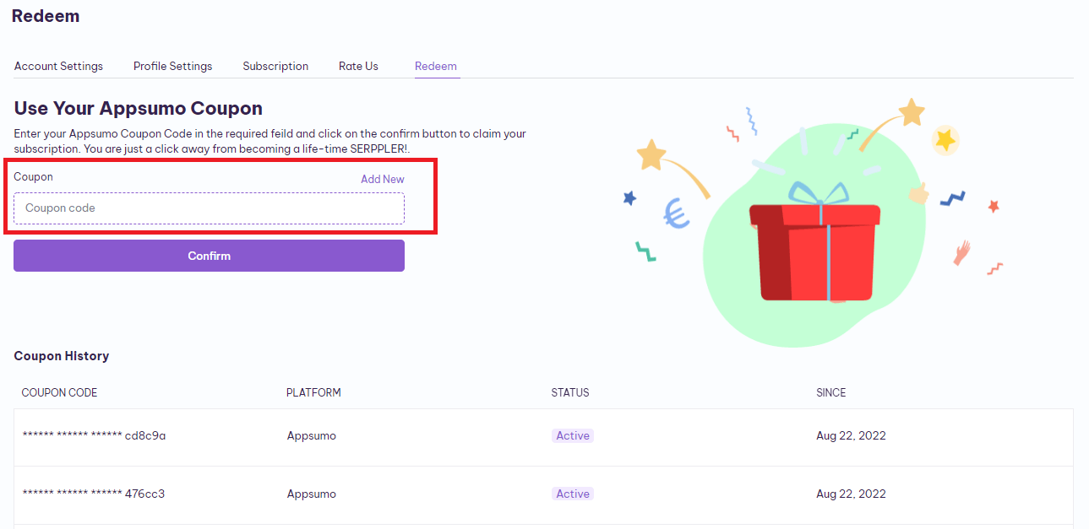Click the COUPON CODE column header
Viewport: 1089px width, 529px height.
tap(59, 392)
